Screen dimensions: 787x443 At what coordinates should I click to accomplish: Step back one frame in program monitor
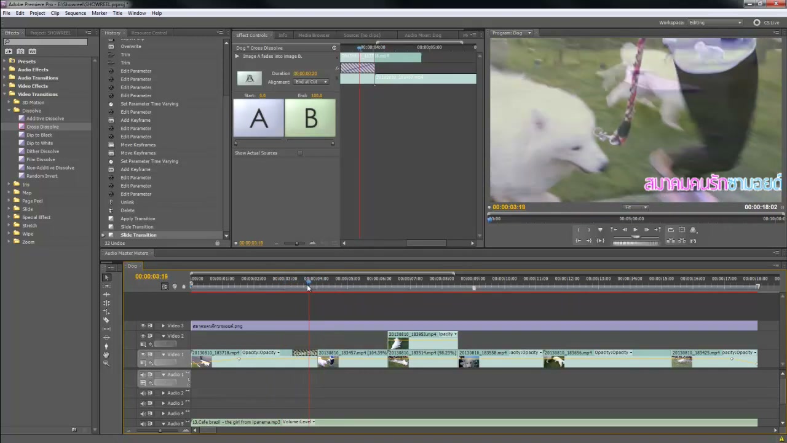[625, 229]
